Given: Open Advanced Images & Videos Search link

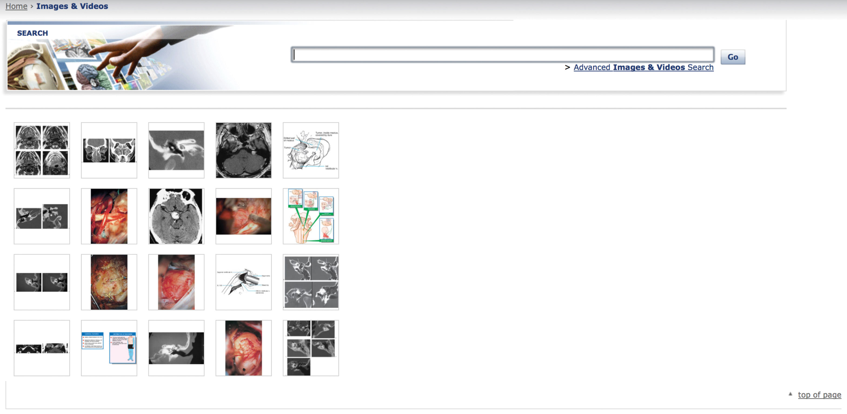Looking at the screenshot, I should coord(643,67).
